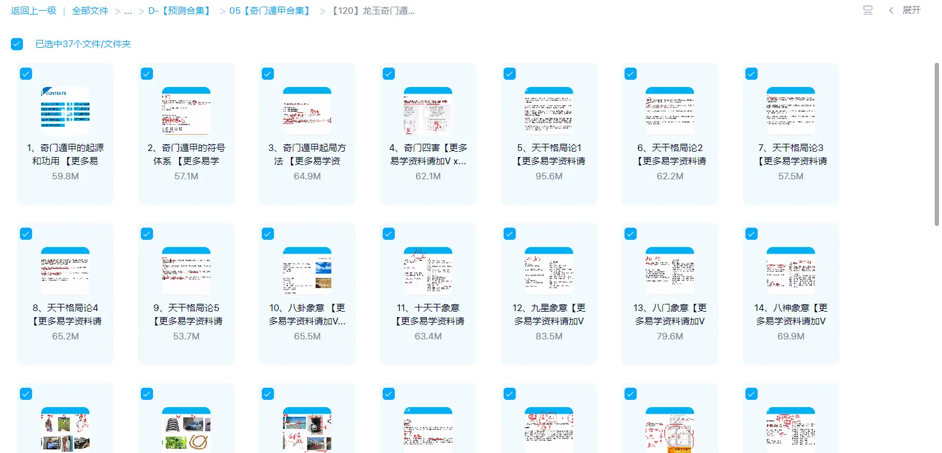Click the 4、奇门四害 file name

[427, 154]
